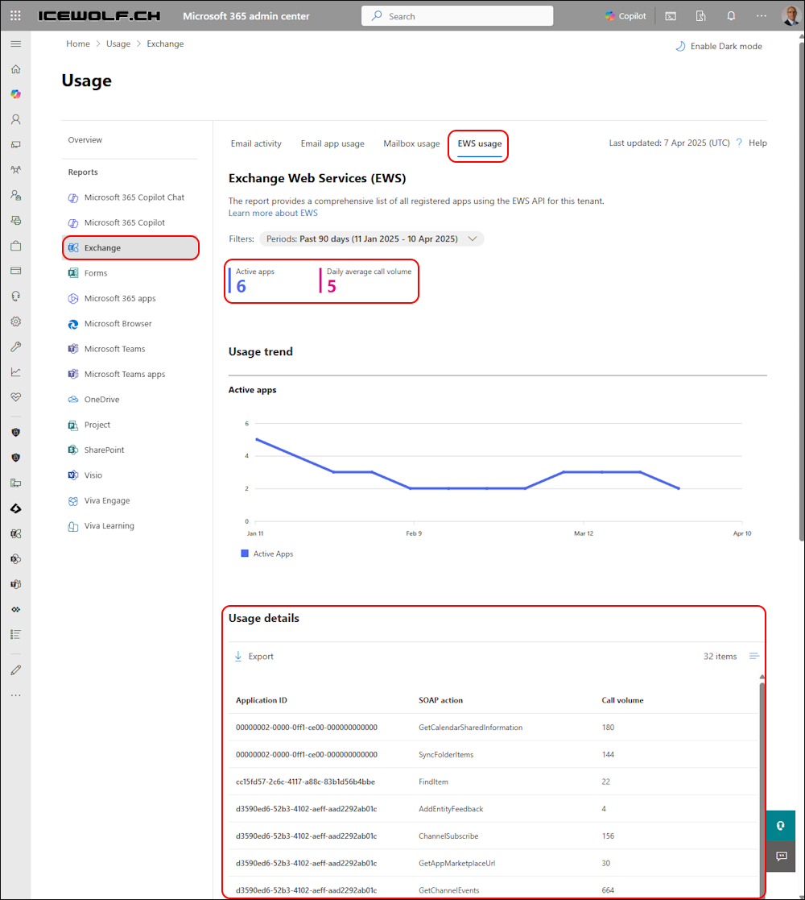Open Settings gear icon in left rail
Screen dimensions: 805x900
[15, 321]
